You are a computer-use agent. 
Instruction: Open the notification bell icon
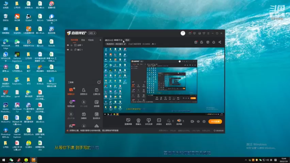coord(214,42)
